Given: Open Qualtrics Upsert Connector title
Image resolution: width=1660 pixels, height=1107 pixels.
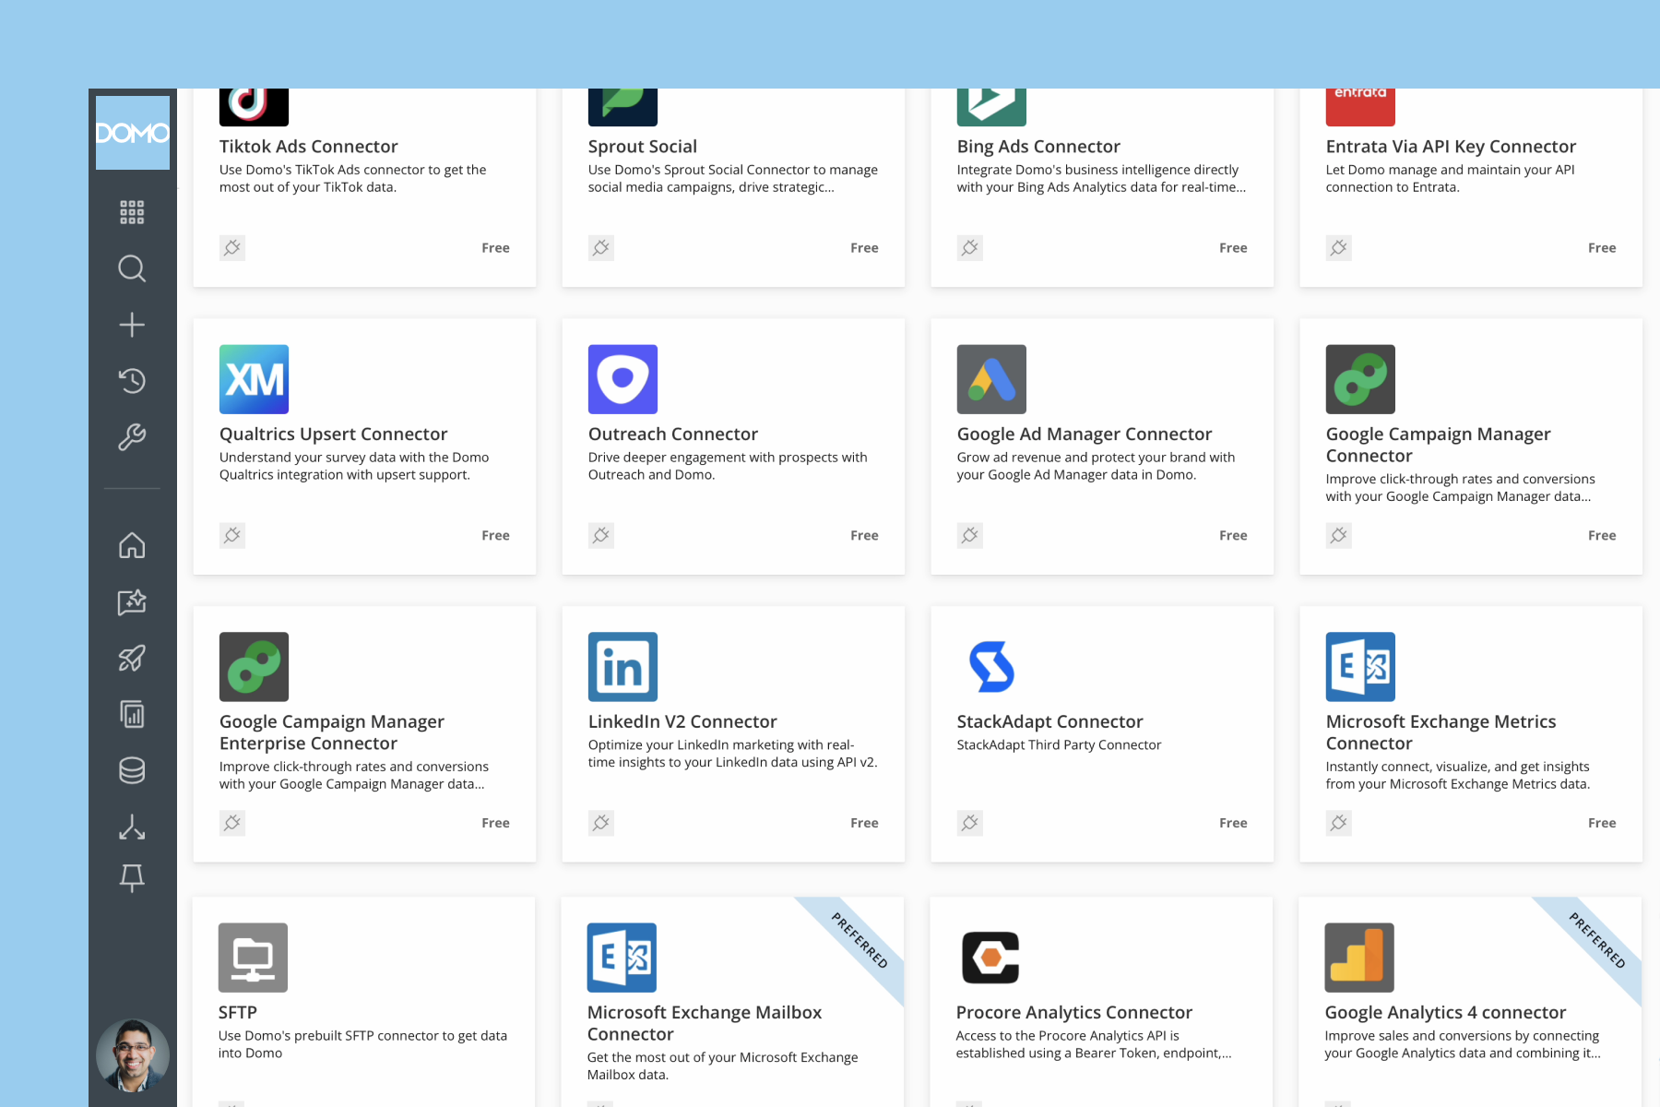Looking at the screenshot, I should [333, 434].
